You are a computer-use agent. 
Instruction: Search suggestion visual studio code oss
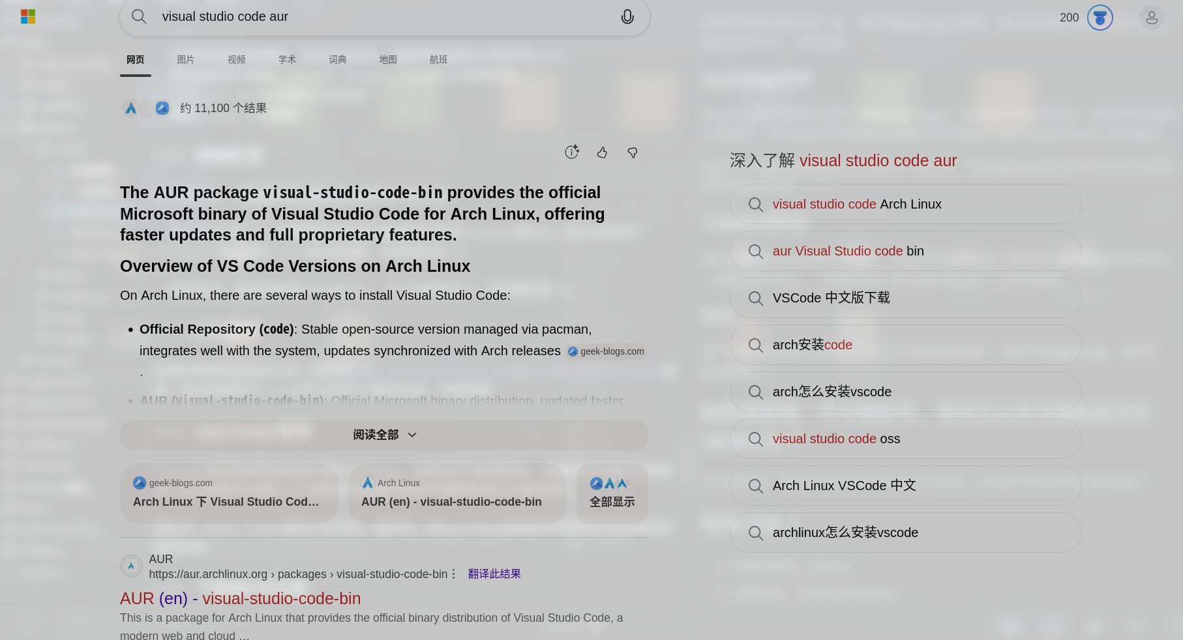tap(906, 439)
